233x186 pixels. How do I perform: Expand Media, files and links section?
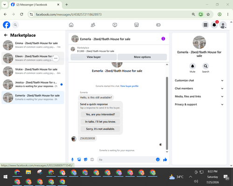pyautogui.click(x=199, y=96)
